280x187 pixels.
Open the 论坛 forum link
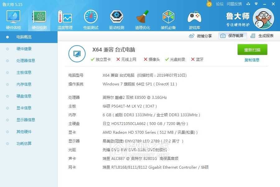[220, 4]
